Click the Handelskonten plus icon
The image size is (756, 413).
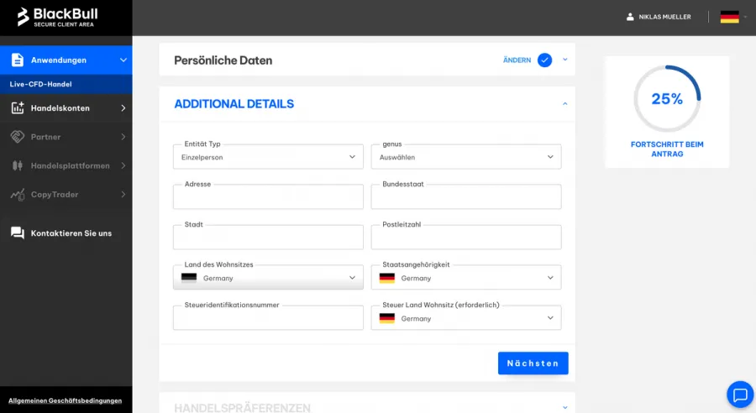tap(18, 107)
